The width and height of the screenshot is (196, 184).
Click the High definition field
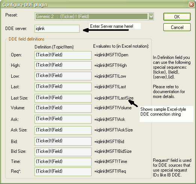[63, 65]
